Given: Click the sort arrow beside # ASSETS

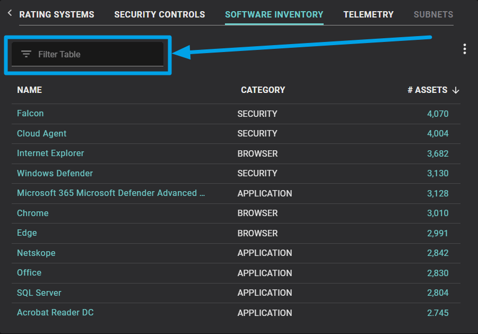Looking at the screenshot, I should 456,90.
